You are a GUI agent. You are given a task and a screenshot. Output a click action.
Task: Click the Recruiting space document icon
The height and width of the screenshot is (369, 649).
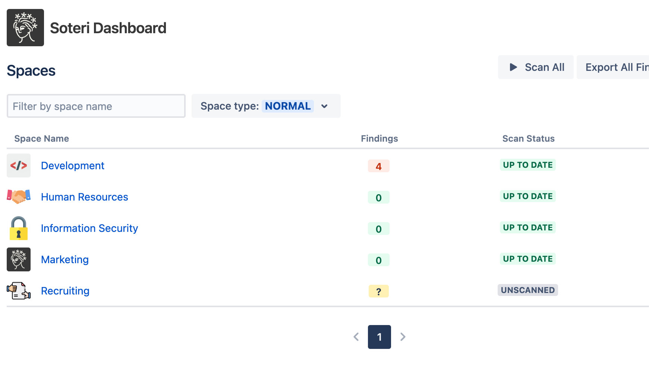[x=19, y=291]
